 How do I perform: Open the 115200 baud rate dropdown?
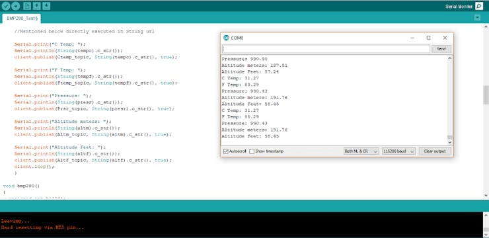[398, 151]
